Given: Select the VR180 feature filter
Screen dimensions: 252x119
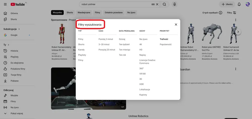Looking at the screenshot, I should pyautogui.click(x=142, y=74).
